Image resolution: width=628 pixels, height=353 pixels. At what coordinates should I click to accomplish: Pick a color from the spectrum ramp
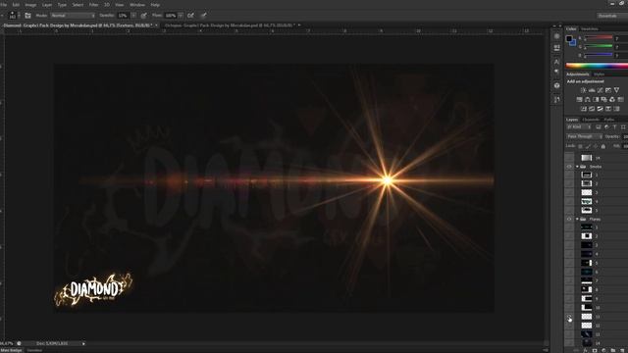[597, 66]
